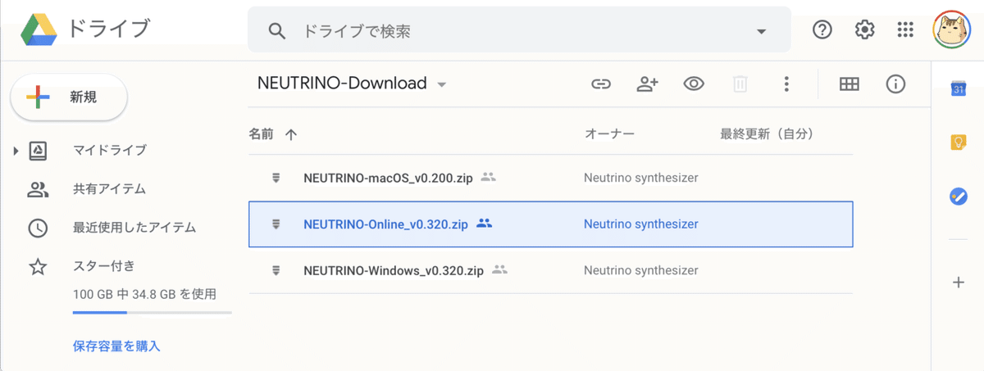Open the Google Tasks side panel icon
This screenshot has width=984, height=371.
pos(958,197)
